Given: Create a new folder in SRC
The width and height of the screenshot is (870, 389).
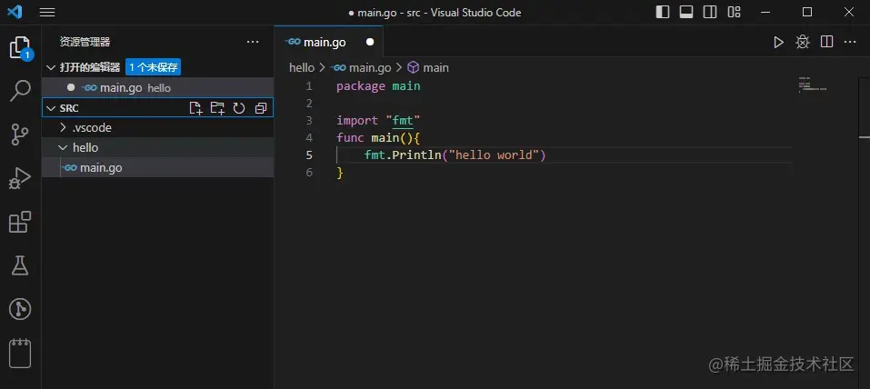Looking at the screenshot, I should 217,108.
